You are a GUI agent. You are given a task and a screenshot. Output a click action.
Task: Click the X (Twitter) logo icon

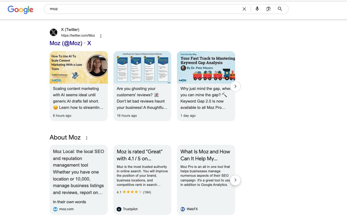pyautogui.click(x=54, y=33)
